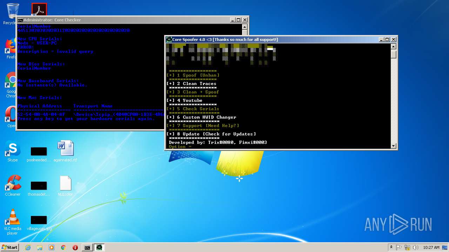Minimize the Core Checker window
The height and width of the screenshot is (252, 449).
(x=233, y=20)
